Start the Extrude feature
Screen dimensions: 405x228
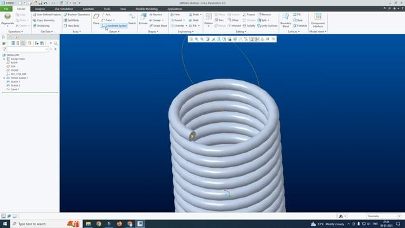pyautogui.click(x=143, y=18)
